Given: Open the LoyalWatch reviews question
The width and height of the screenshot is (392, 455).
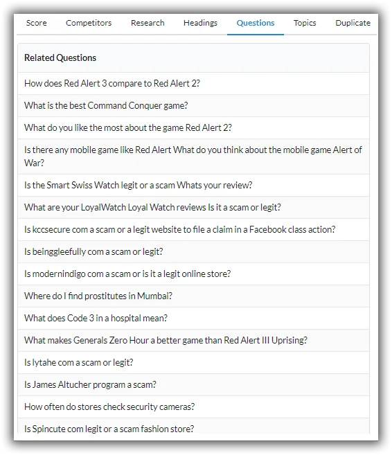Looking at the screenshot, I should pos(193,208).
